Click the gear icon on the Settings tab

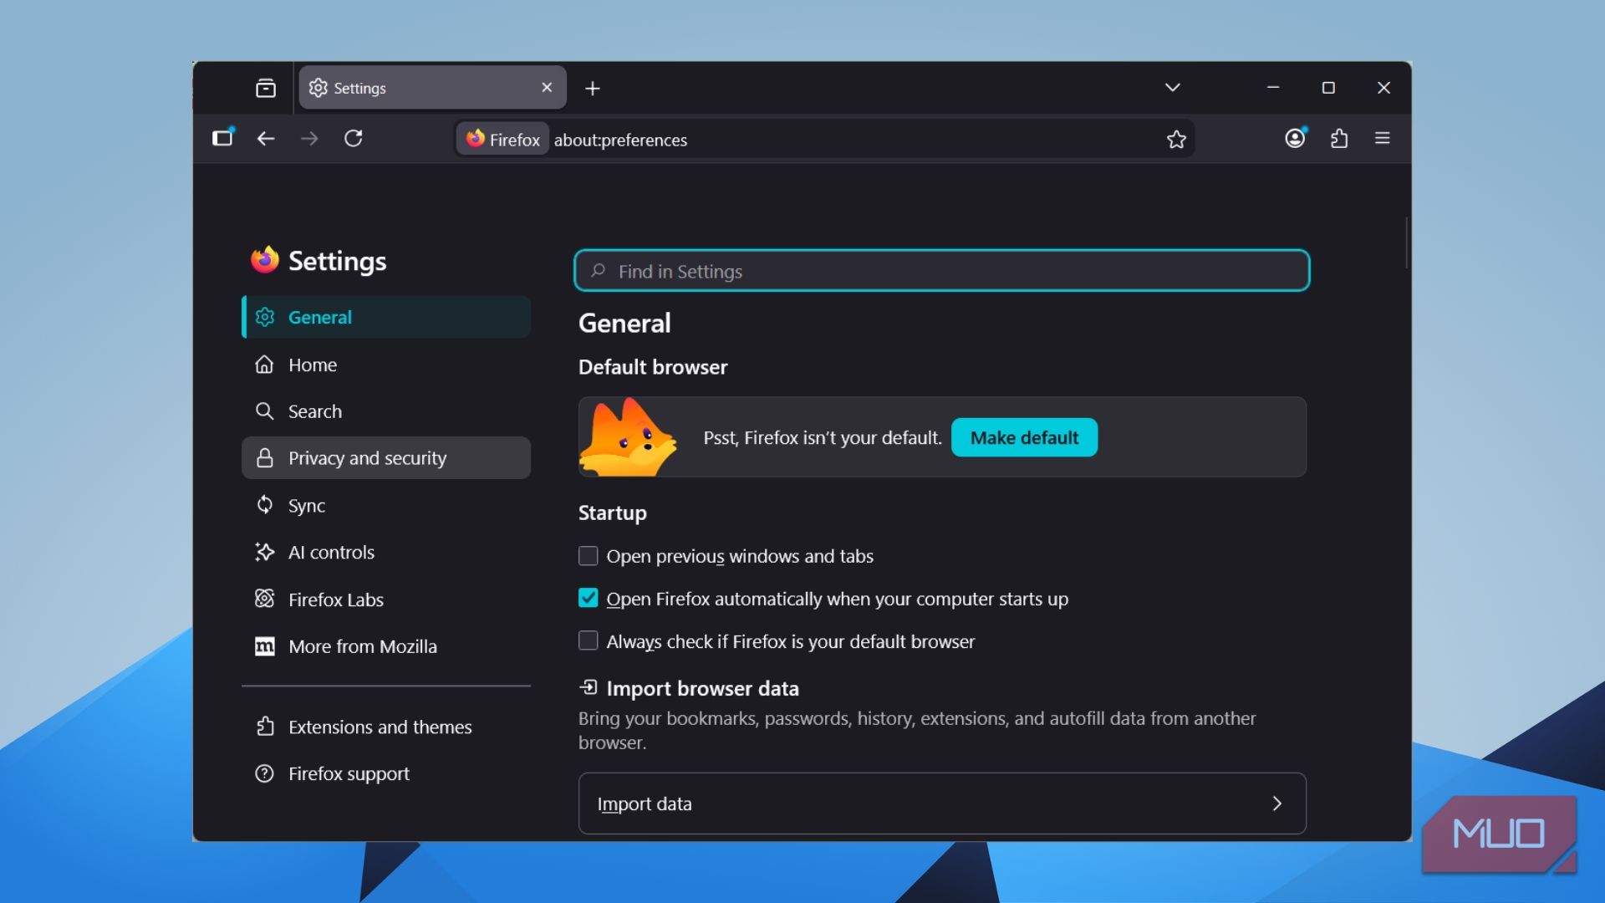point(318,88)
